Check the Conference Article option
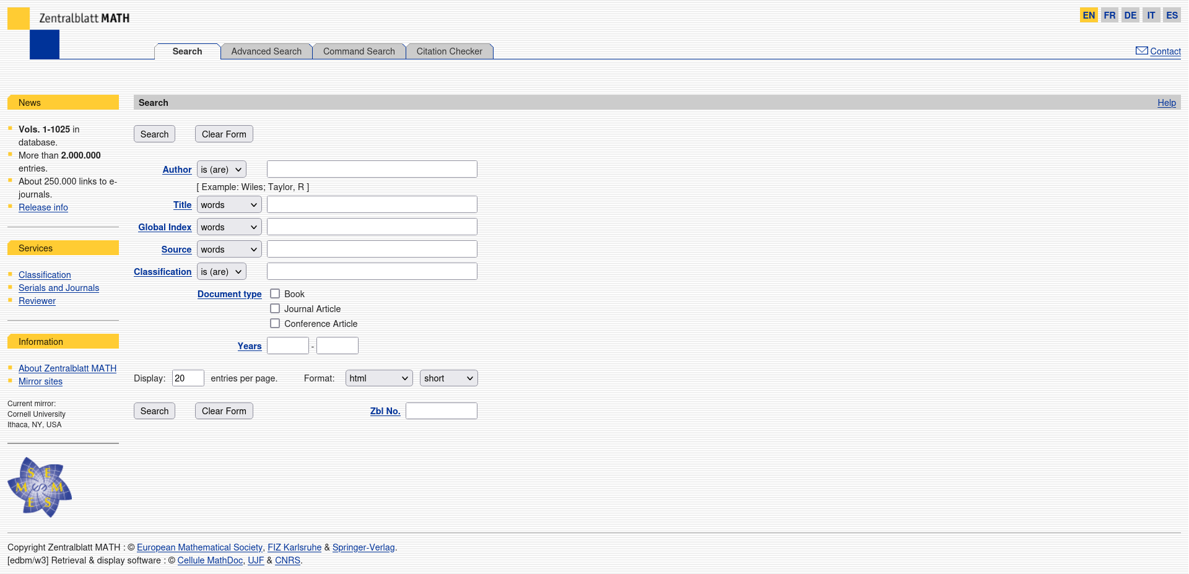1189x574 pixels. click(275, 323)
